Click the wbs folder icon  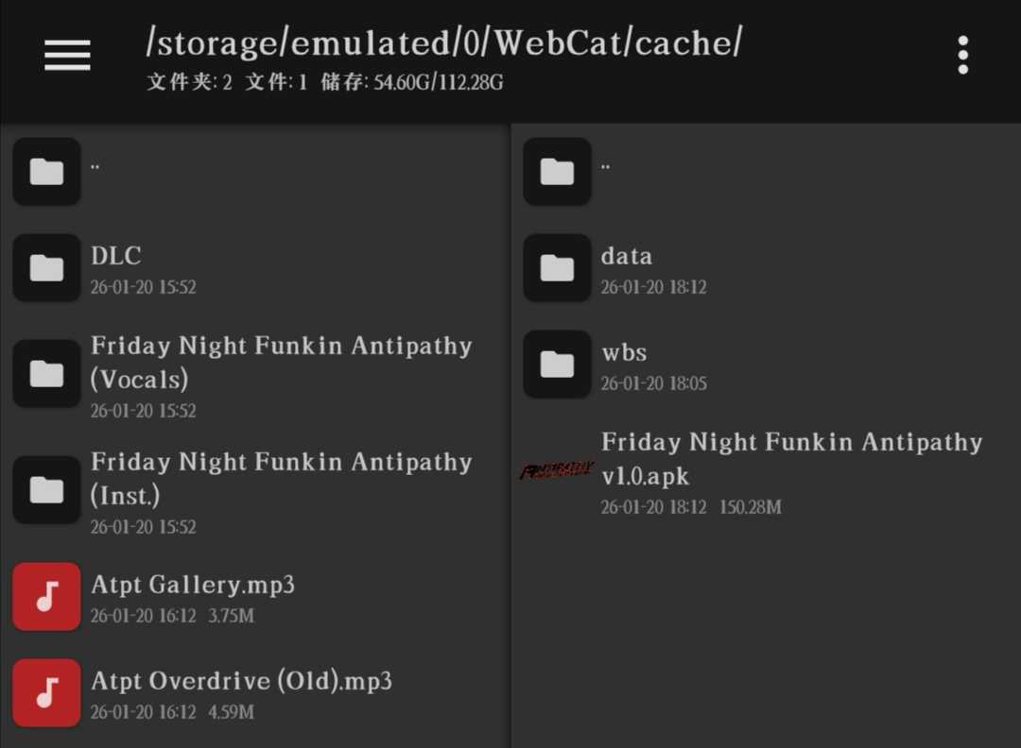pos(557,365)
